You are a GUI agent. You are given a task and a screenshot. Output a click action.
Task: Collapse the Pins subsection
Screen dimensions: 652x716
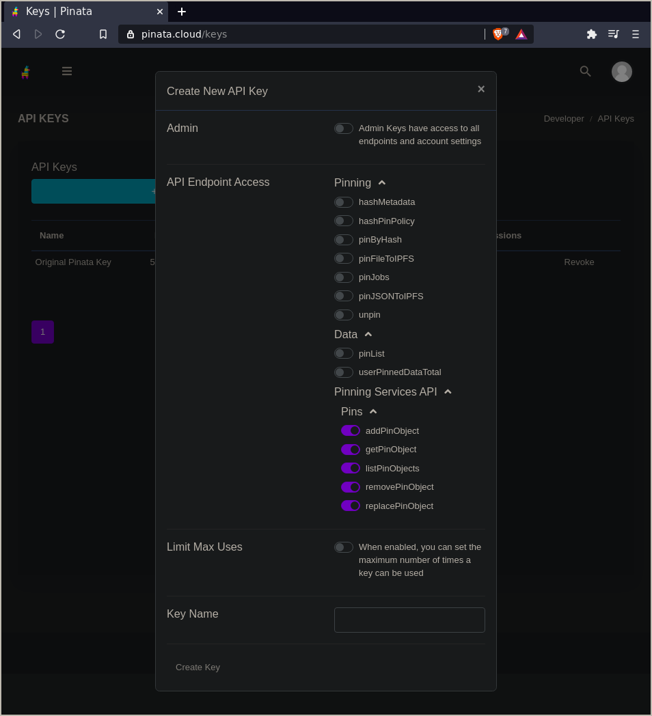tap(373, 411)
